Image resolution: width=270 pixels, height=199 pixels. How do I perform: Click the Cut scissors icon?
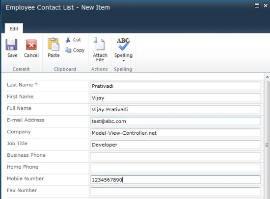[68, 40]
